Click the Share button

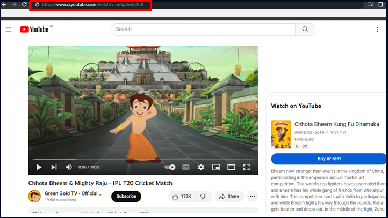(229, 196)
